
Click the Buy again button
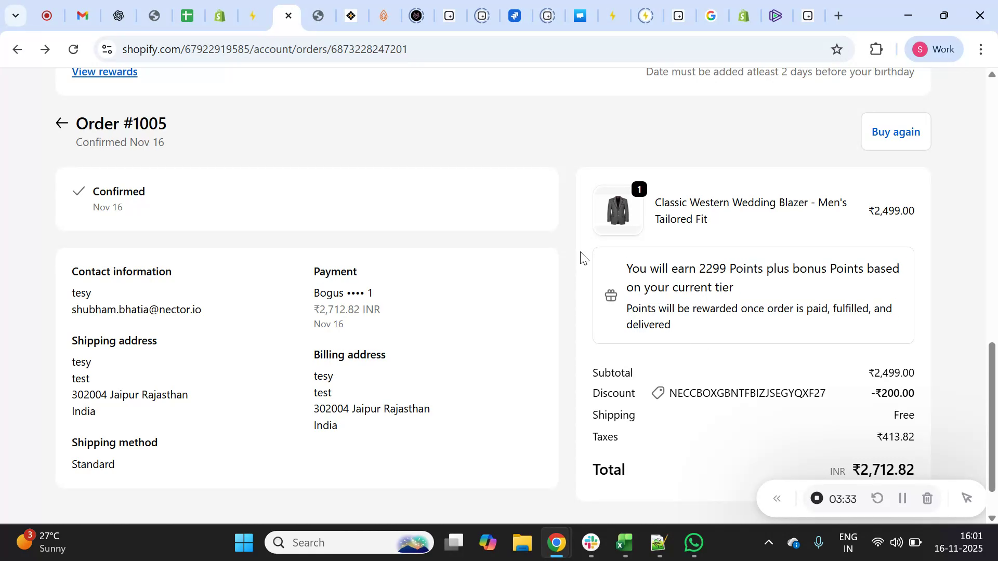point(896,131)
